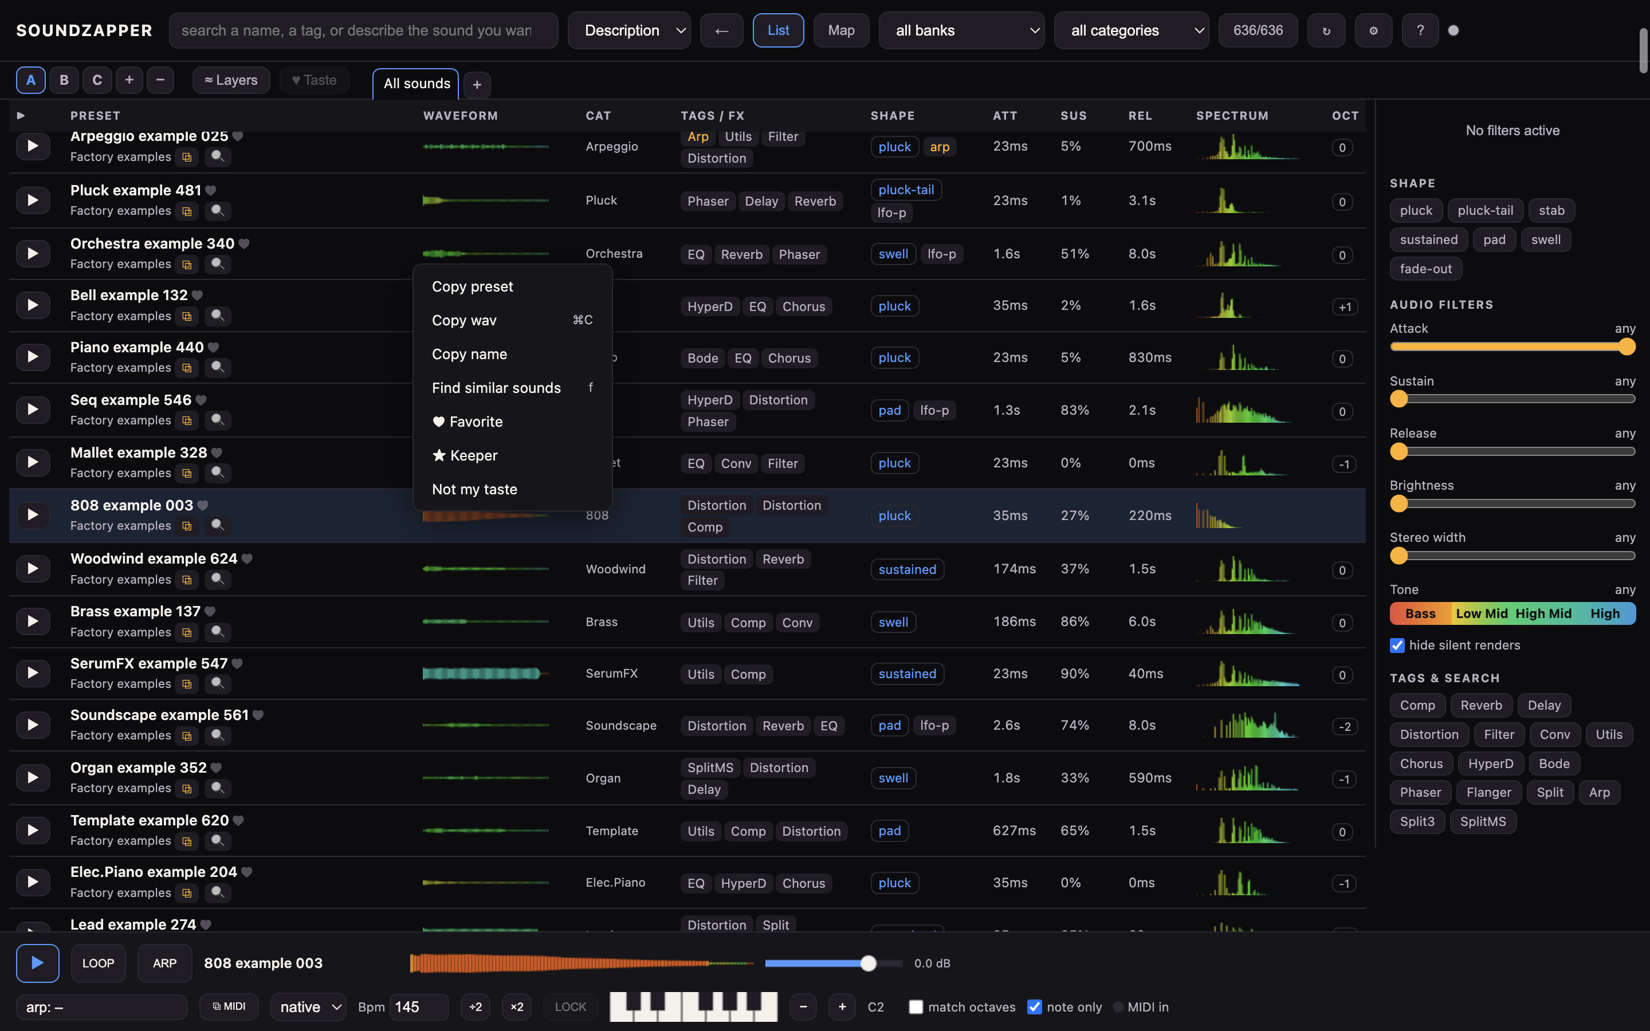Open the all banks dropdown
The height and width of the screenshot is (1031, 1650).
tap(961, 31)
